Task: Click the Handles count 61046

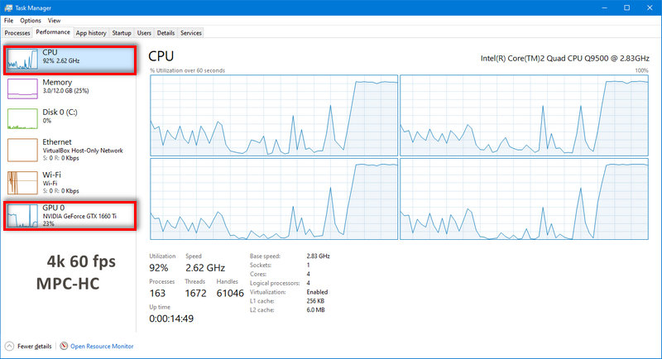Action: click(x=230, y=293)
